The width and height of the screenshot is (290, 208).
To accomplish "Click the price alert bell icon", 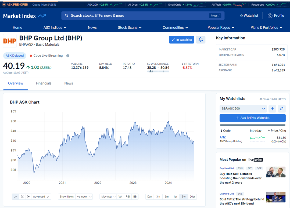I will 201,40.
